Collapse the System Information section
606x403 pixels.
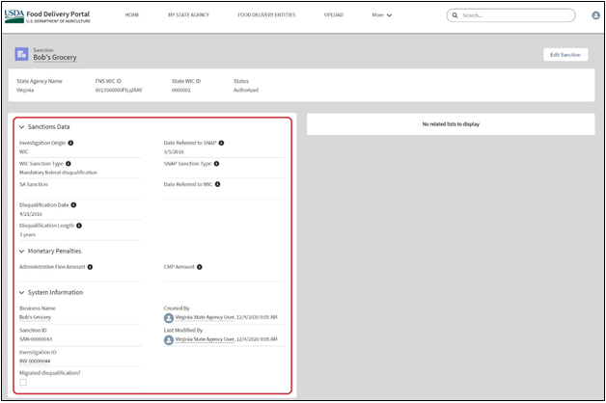[21, 292]
